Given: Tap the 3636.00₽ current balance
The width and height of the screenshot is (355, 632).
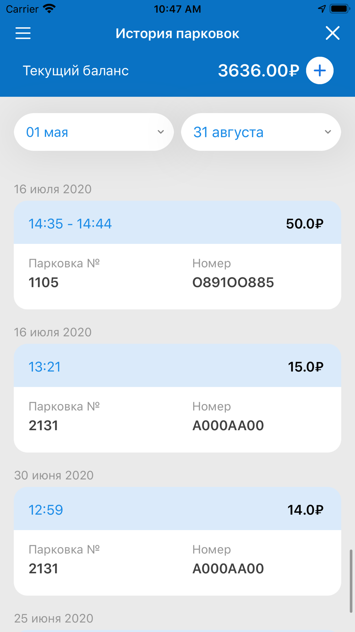Looking at the screenshot, I should [258, 70].
